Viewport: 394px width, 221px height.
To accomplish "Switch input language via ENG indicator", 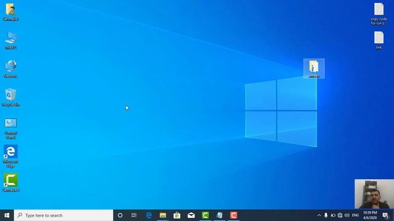I will pos(355,215).
